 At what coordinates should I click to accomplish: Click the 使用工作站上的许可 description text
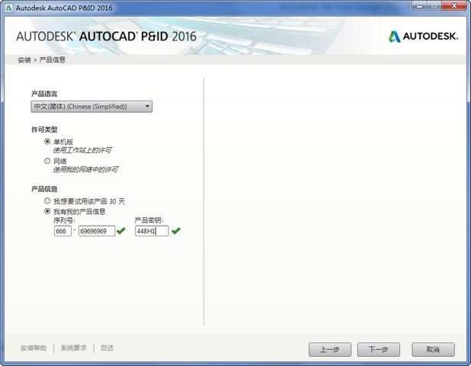click(x=82, y=150)
